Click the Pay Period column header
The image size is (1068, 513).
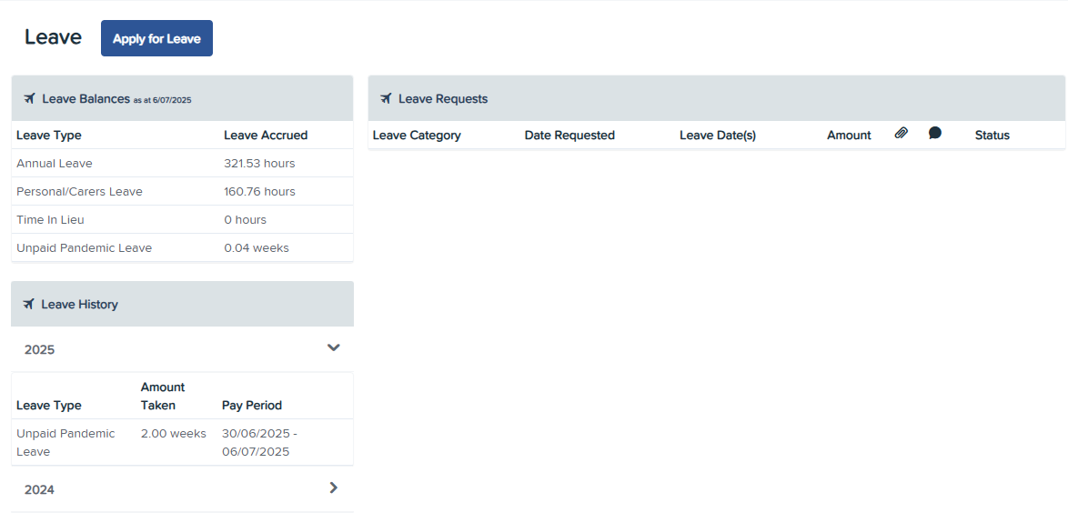point(252,406)
